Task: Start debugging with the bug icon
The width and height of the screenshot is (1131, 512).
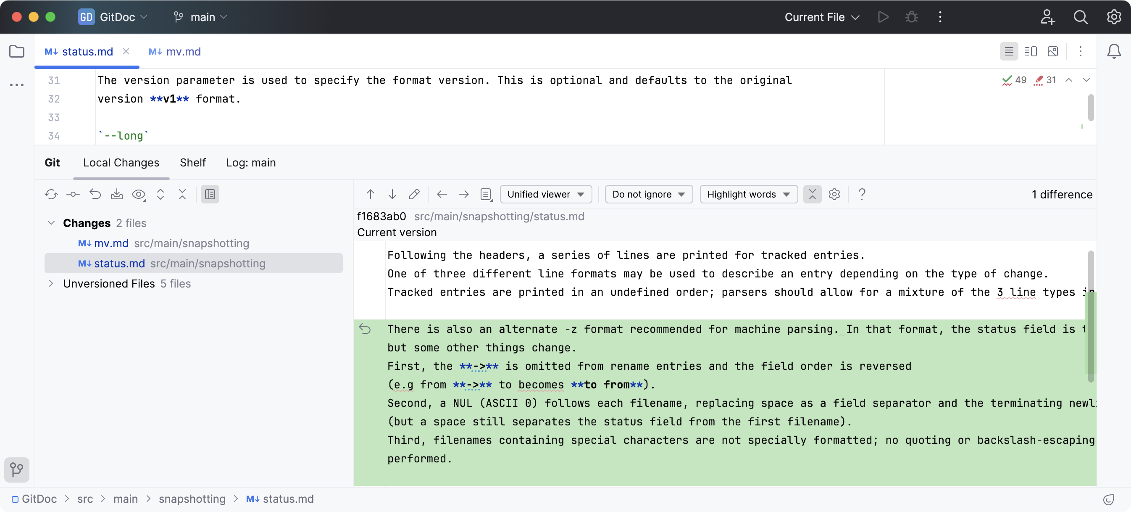Action: click(x=911, y=17)
